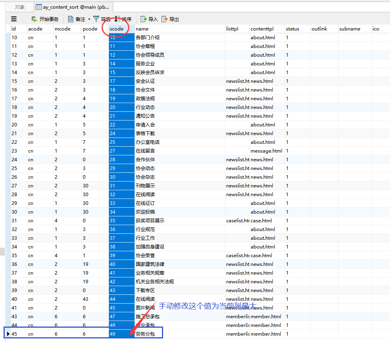Click the 筛选 (Filter) funnel icon
Screen dimensions: 390x342
tap(96, 19)
